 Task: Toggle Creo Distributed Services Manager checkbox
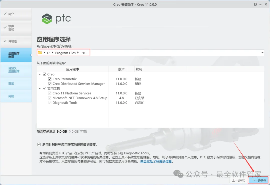(50, 84)
